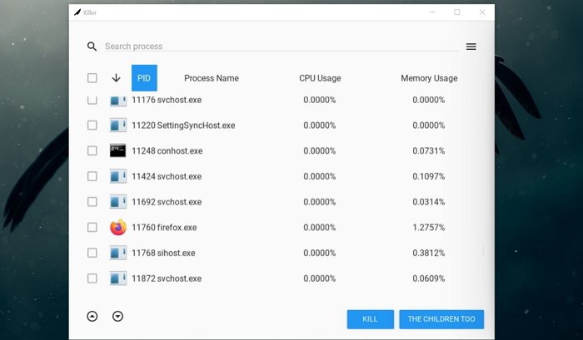The height and width of the screenshot is (340, 583).
Task: Toggle the select-all checkbox in header
Action: (92, 78)
